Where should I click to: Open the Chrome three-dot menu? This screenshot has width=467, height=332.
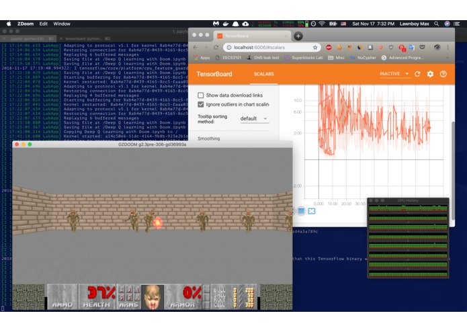pyautogui.click(x=448, y=47)
